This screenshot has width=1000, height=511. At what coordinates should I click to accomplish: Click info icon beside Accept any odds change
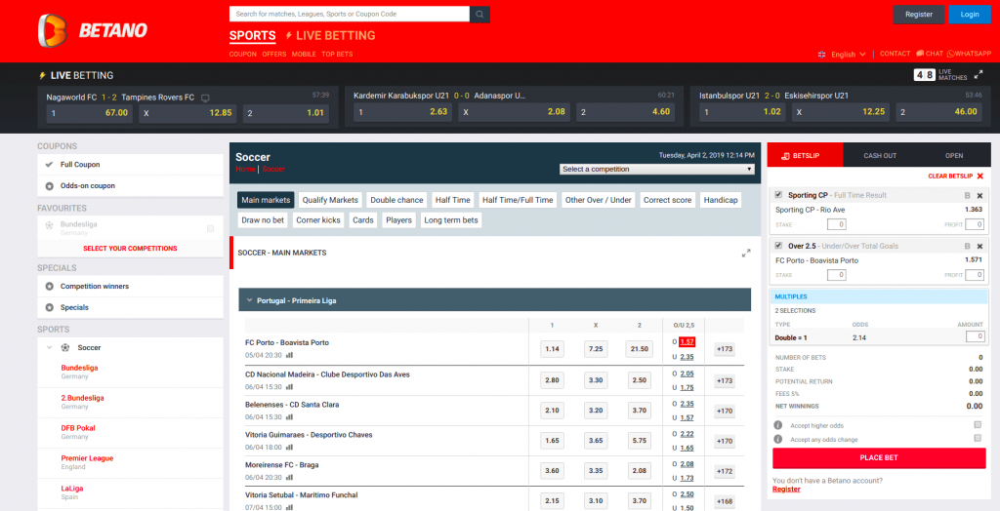[x=778, y=439]
